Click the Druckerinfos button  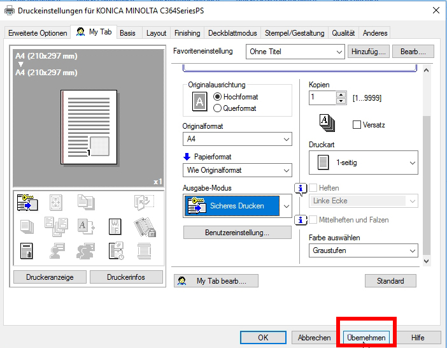[126, 277]
